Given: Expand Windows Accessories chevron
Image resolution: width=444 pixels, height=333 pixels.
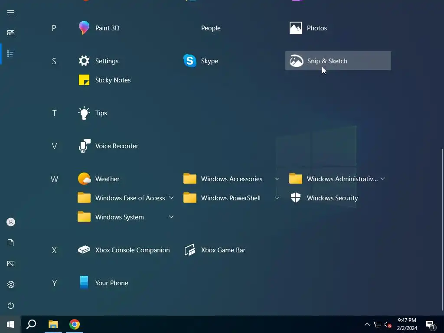Looking at the screenshot, I should tap(277, 179).
